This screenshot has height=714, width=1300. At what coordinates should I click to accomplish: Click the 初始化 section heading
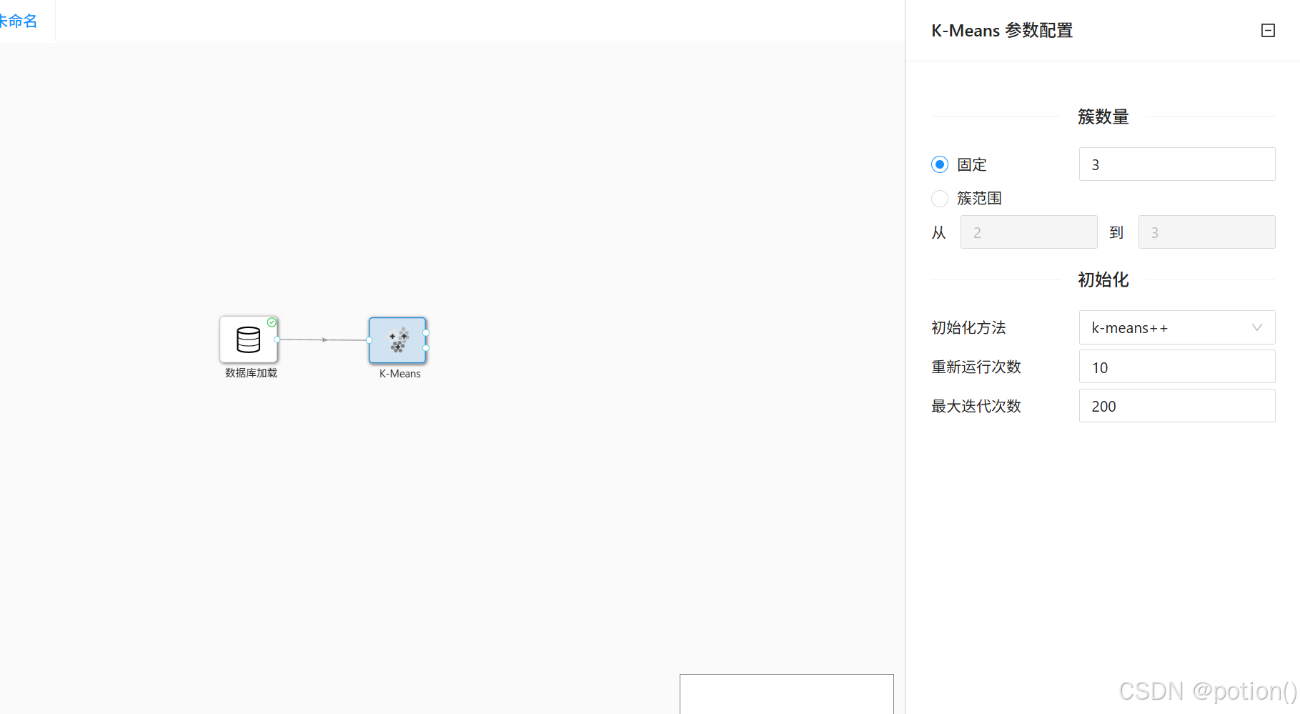click(x=1103, y=279)
